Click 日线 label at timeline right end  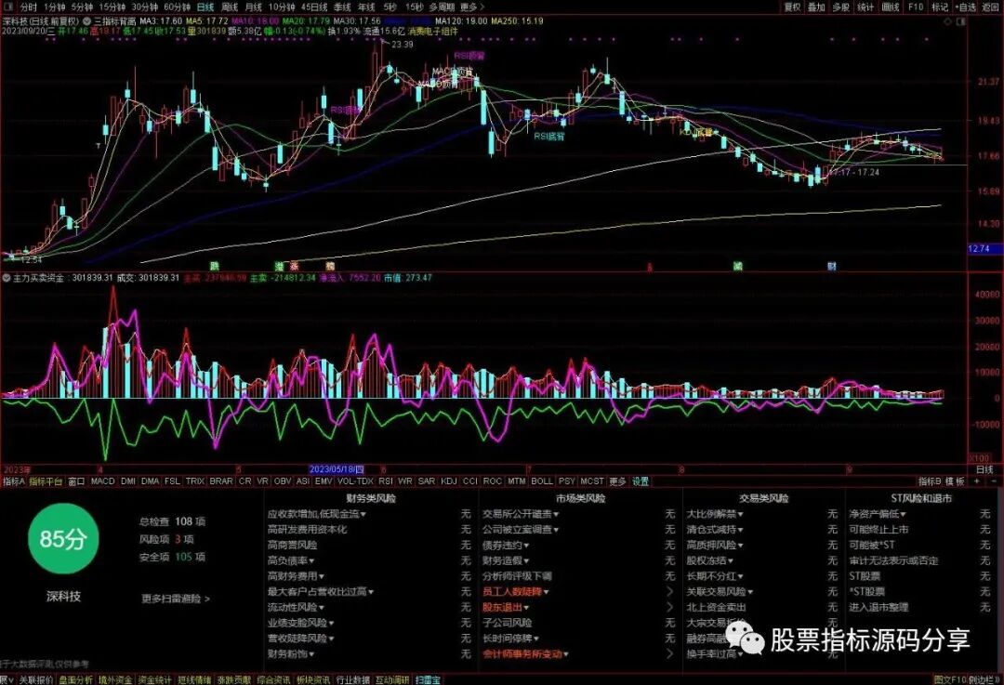[x=984, y=469]
